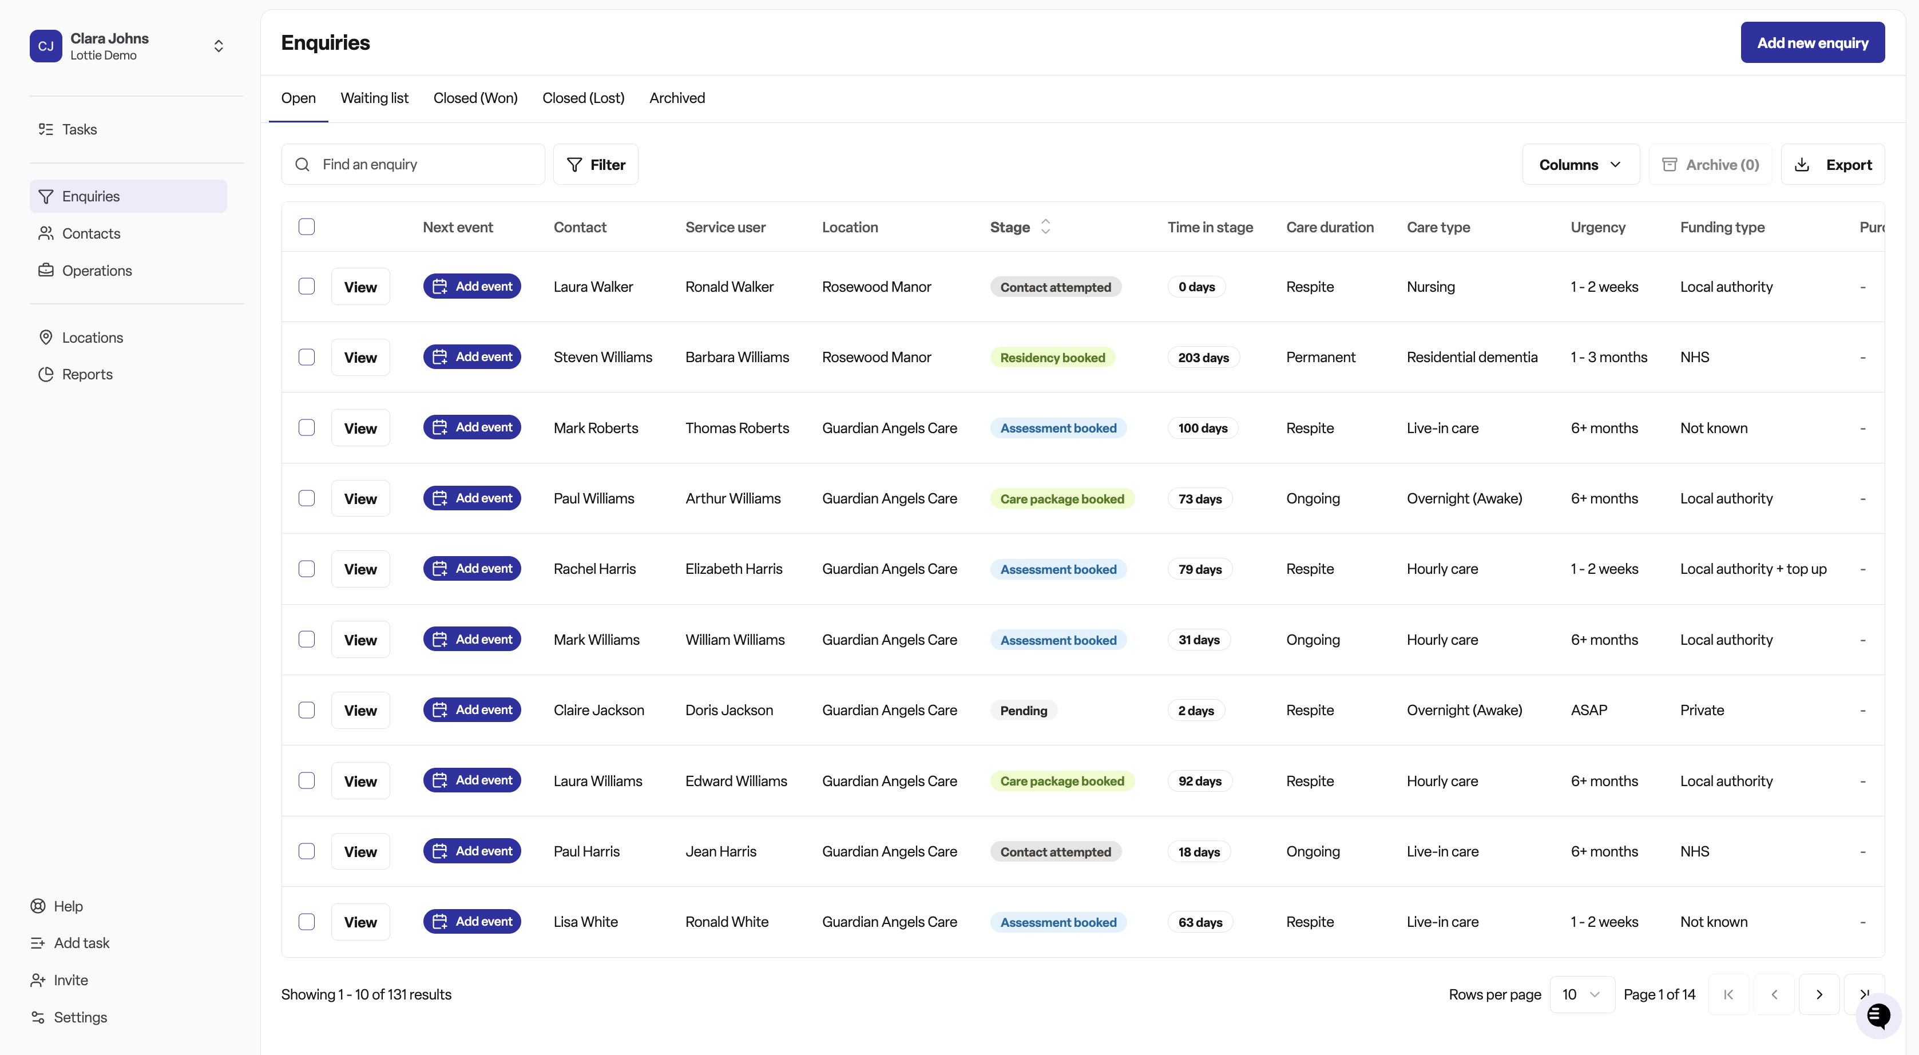Click the Tasks checklist icon in sidebar
This screenshot has width=1919, height=1055.
click(45, 129)
